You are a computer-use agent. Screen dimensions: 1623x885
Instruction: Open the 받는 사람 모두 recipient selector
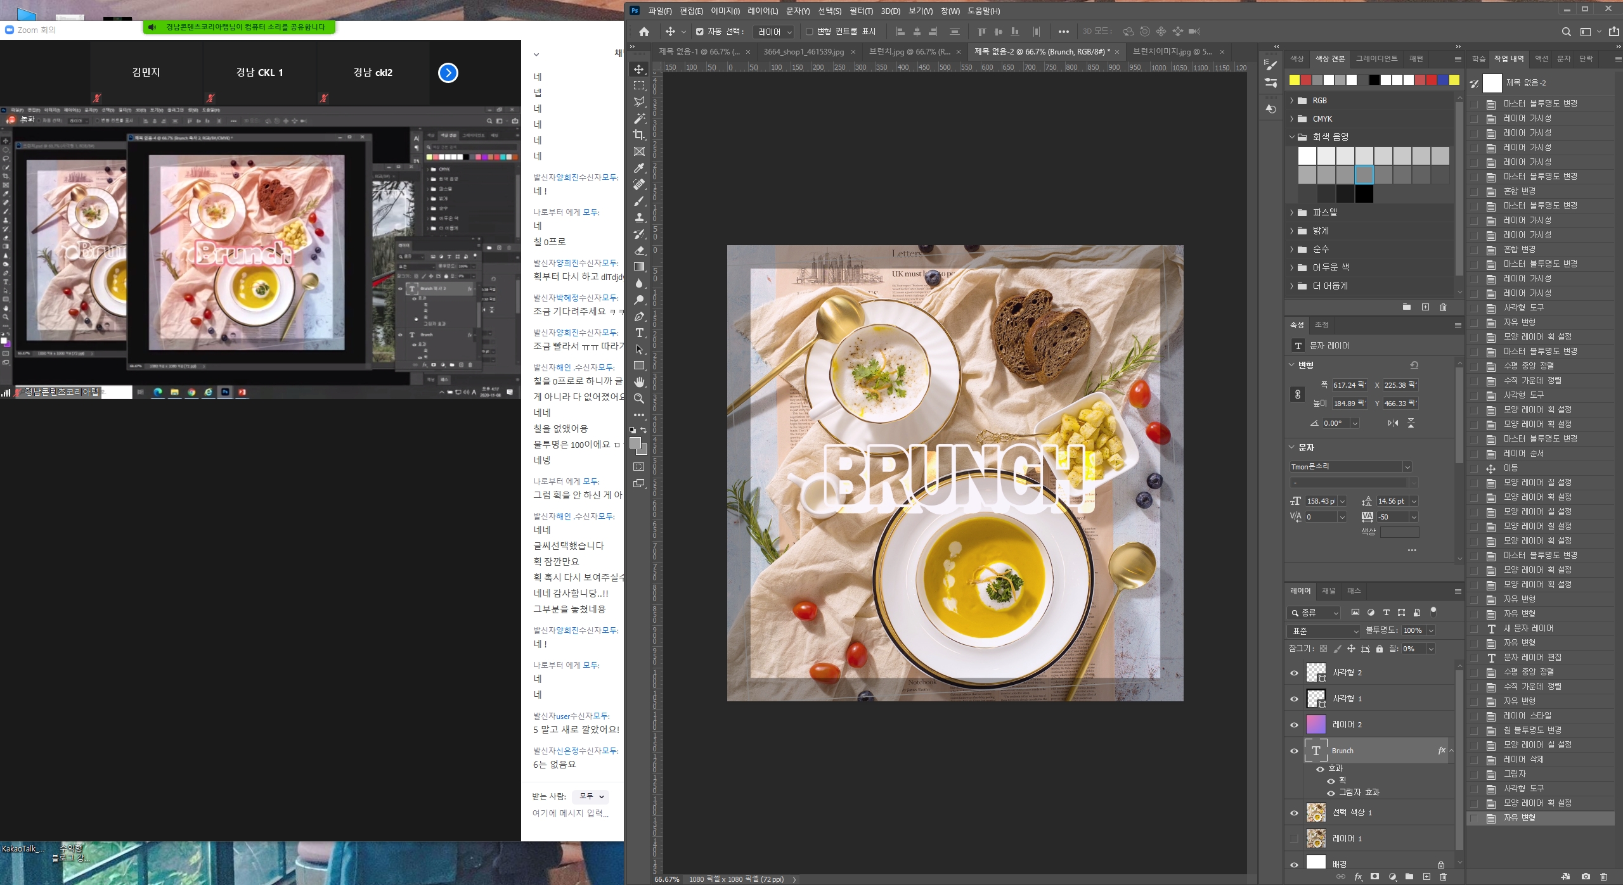(x=590, y=796)
